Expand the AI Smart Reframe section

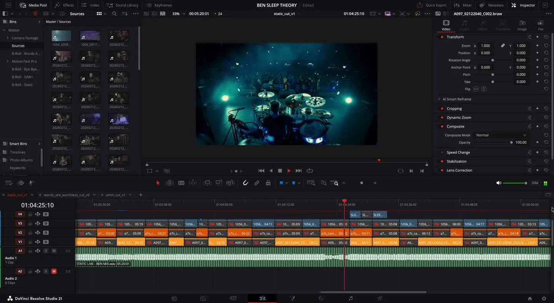439,99
